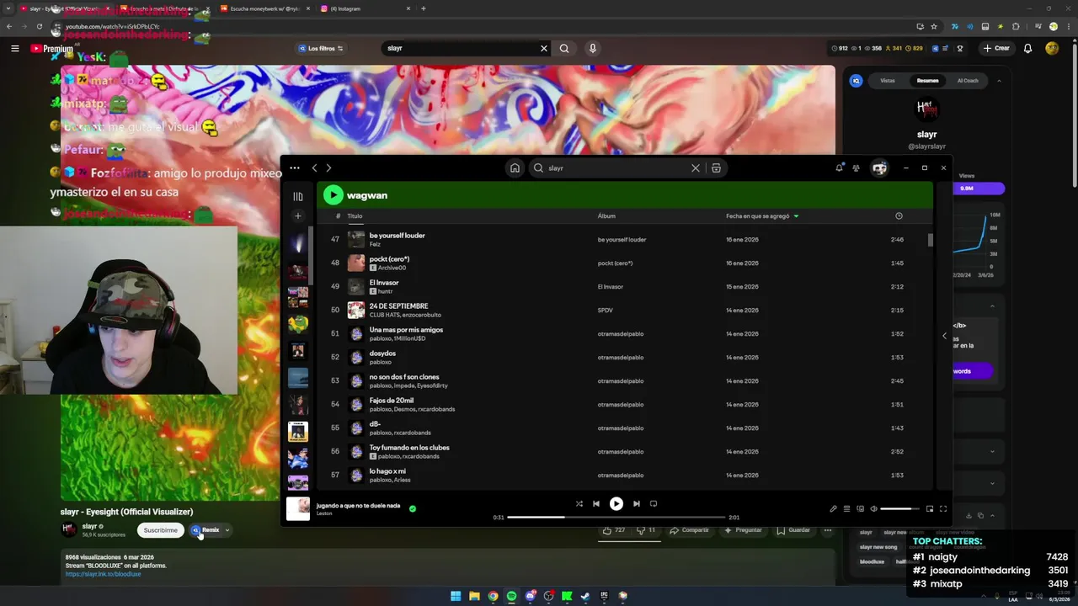Open Spotify miniplayer
This screenshot has height=606, width=1078.
(930, 508)
